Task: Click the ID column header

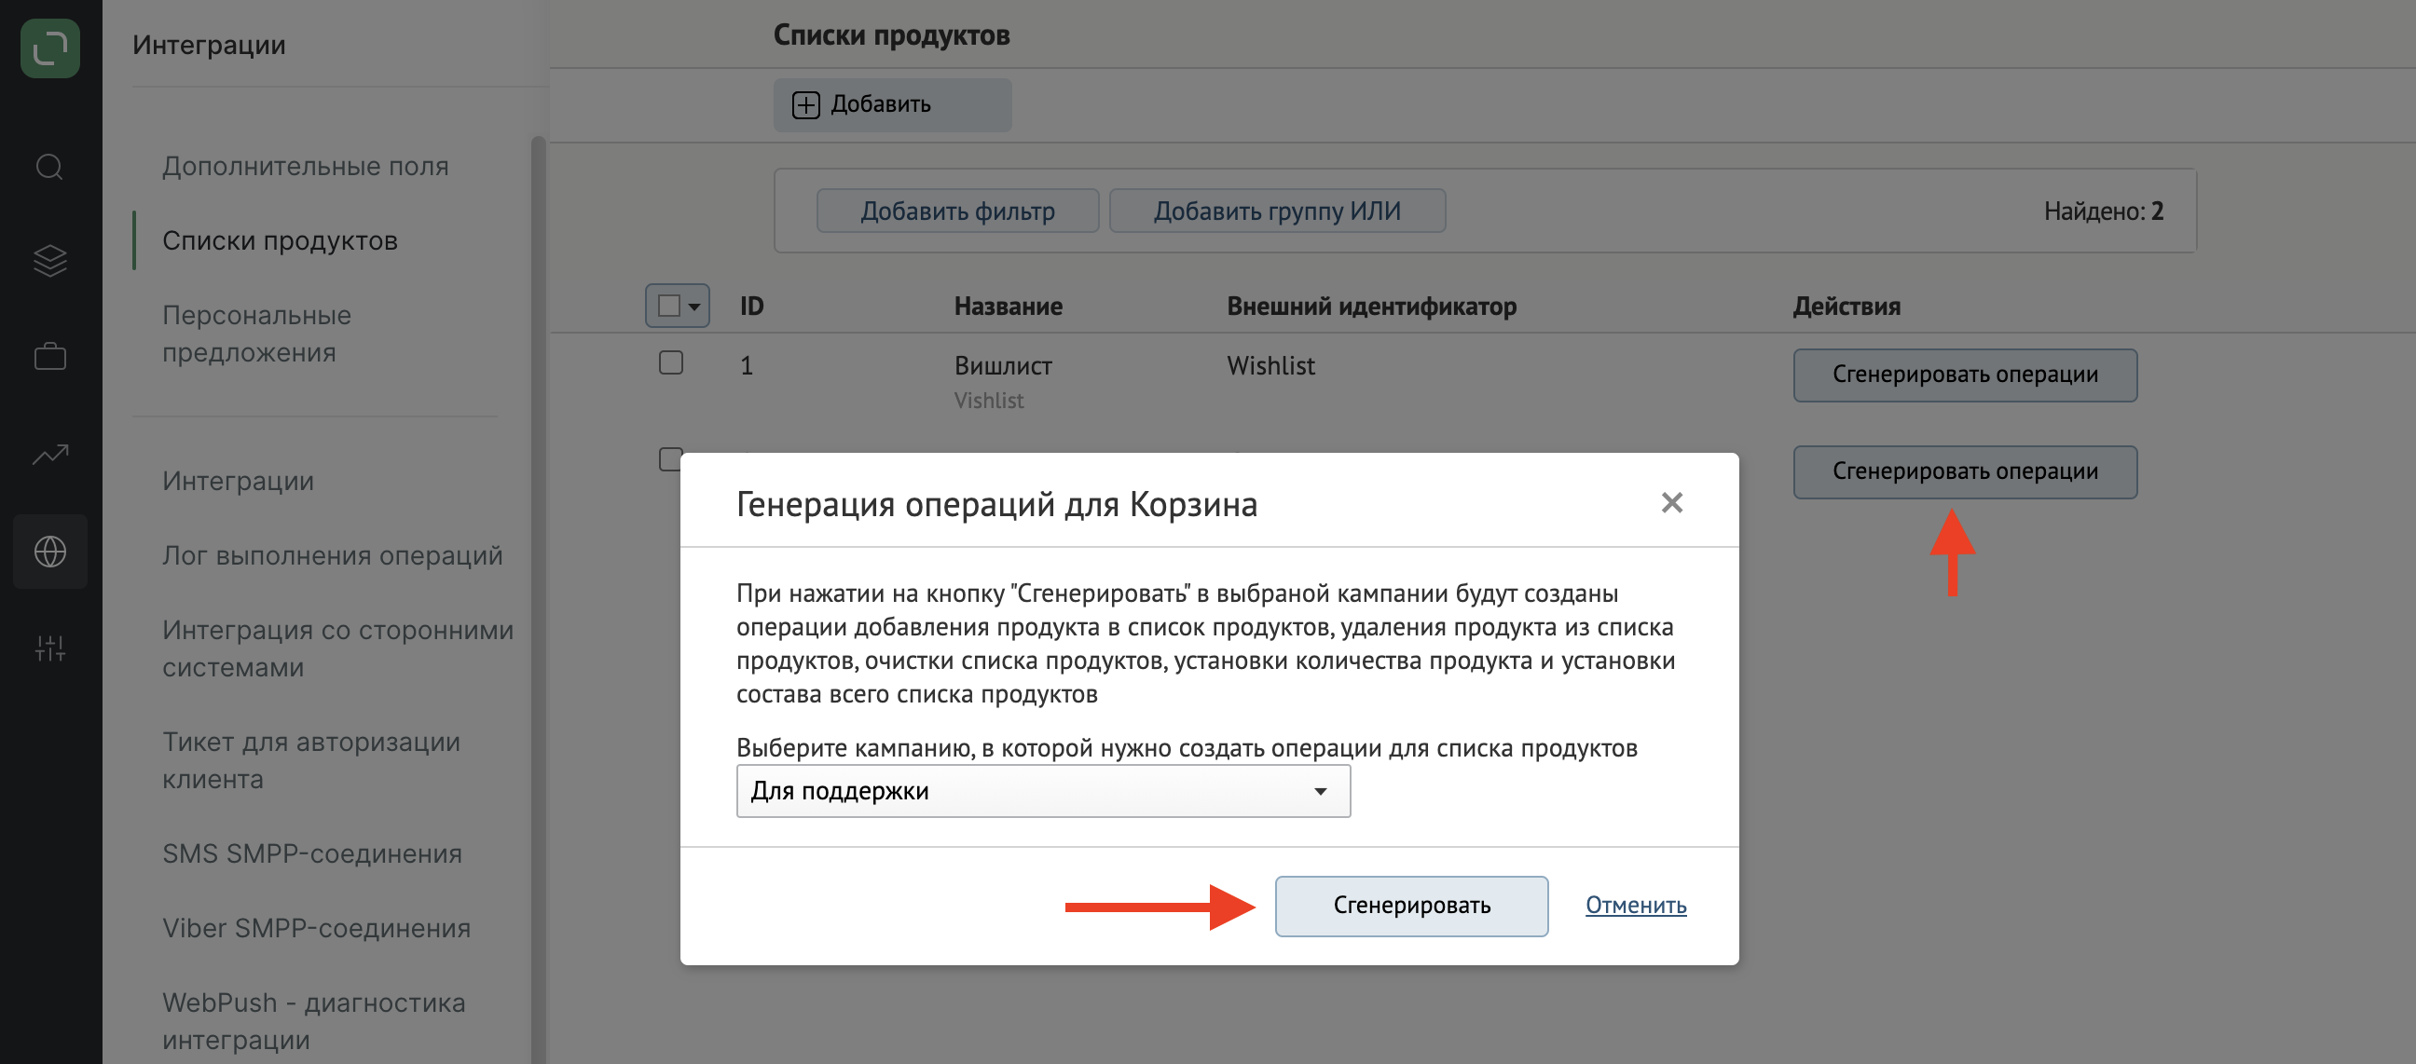Action: [751, 307]
